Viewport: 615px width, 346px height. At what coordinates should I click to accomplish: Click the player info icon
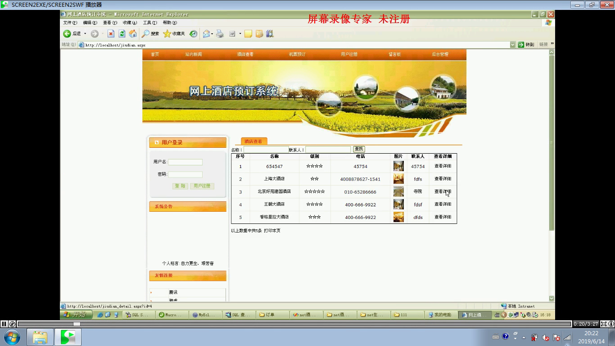[611, 323]
